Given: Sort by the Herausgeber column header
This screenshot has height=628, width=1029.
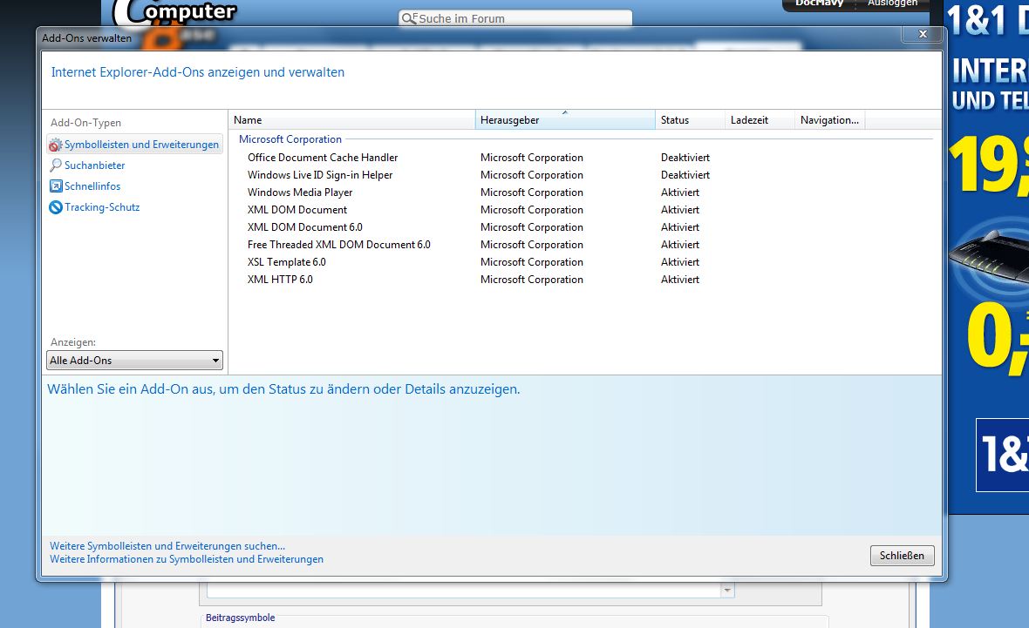Looking at the screenshot, I should point(565,120).
